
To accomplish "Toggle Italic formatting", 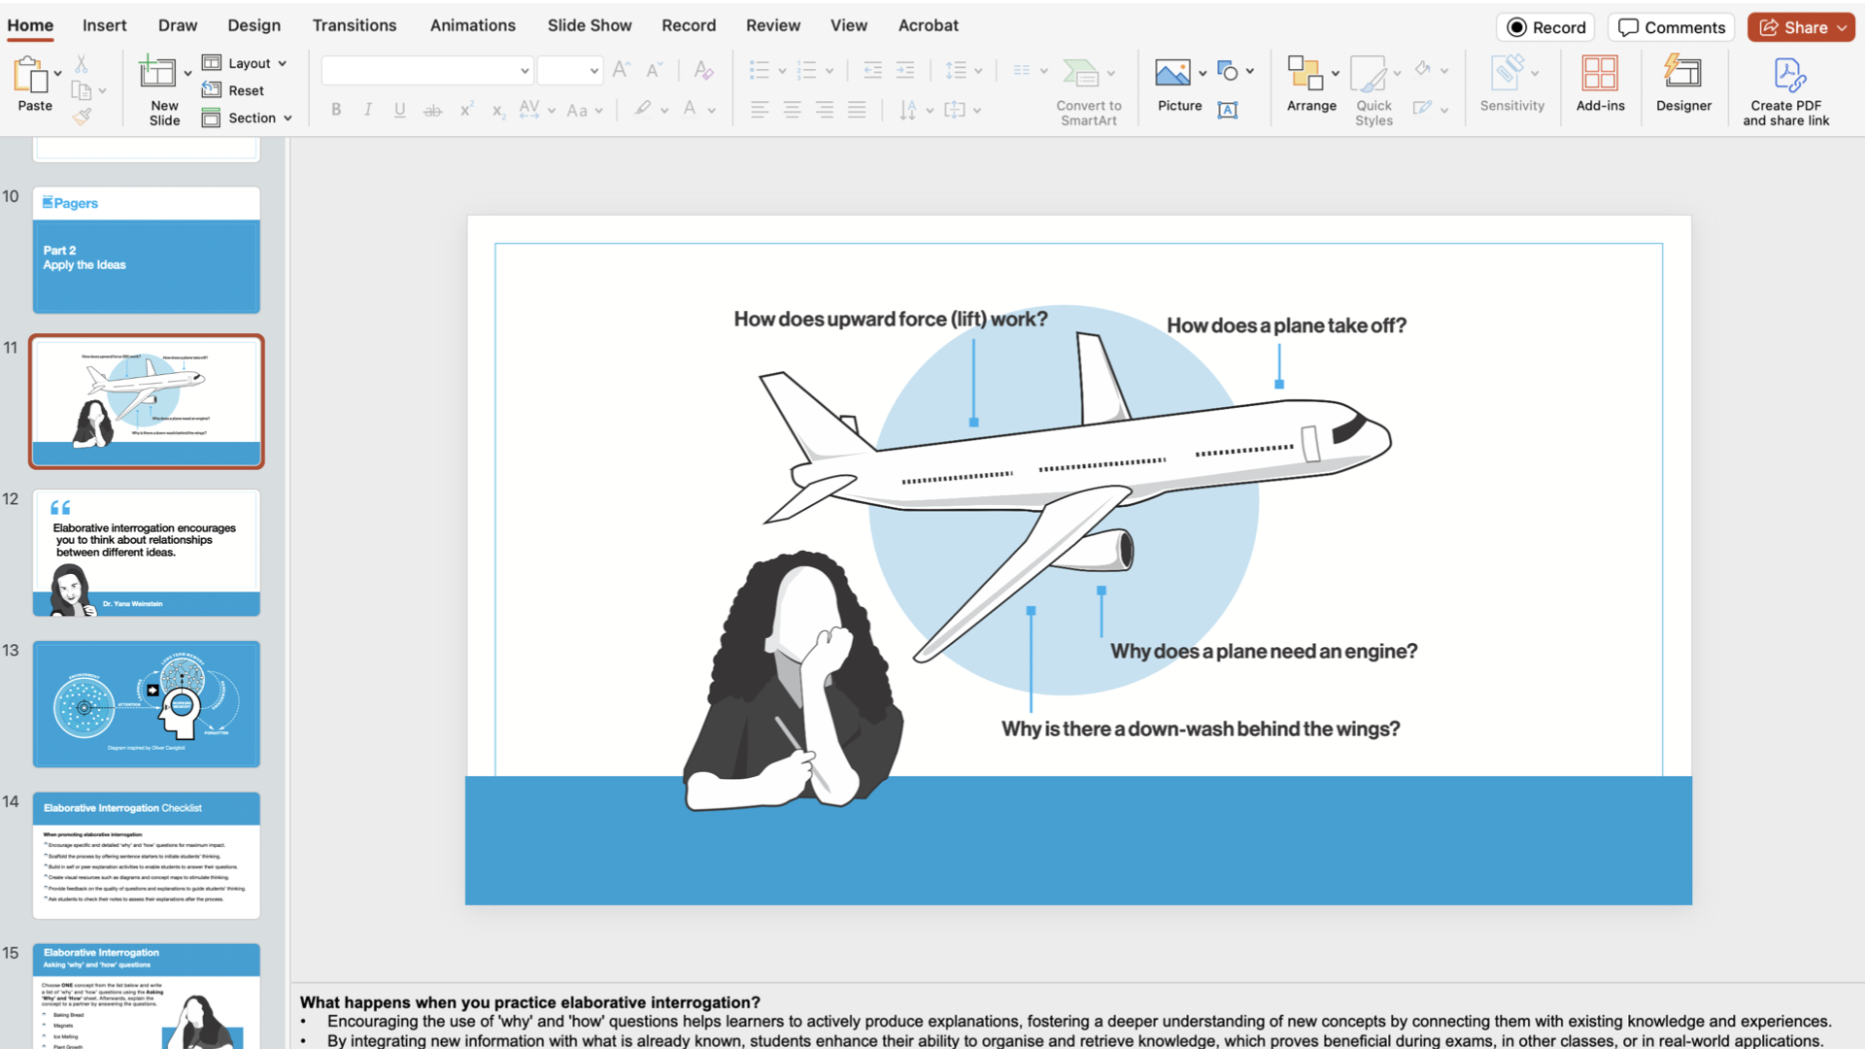I will (368, 110).
